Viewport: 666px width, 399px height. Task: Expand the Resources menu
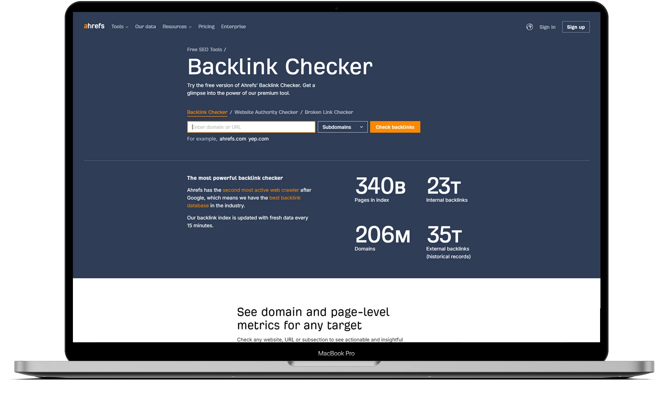[177, 27]
